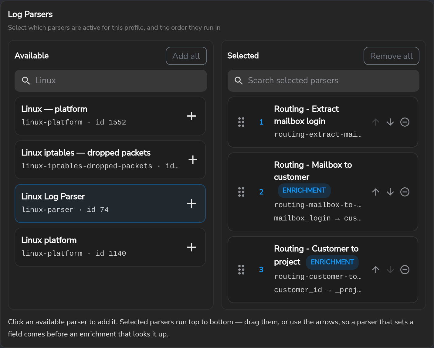Move Extract mailbox login parser down
The width and height of the screenshot is (434, 348).
click(x=390, y=122)
